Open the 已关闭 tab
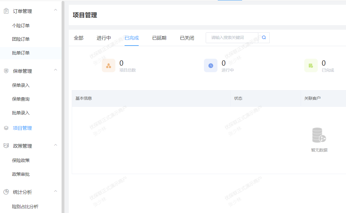The height and width of the screenshot is (213, 346). 187,38
